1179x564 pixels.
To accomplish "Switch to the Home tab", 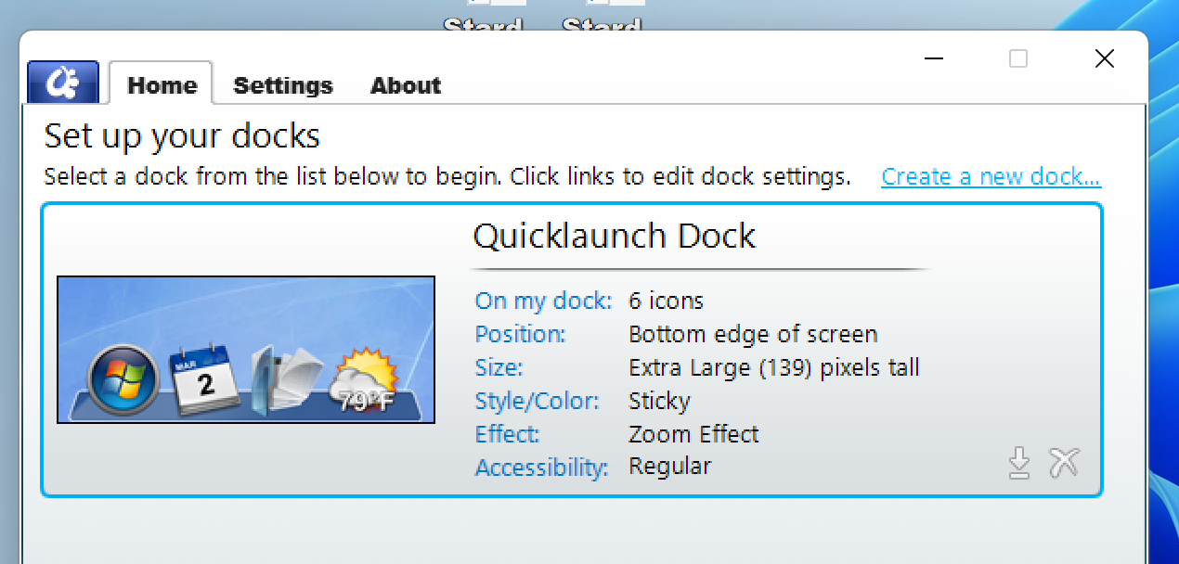I will click(162, 85).
